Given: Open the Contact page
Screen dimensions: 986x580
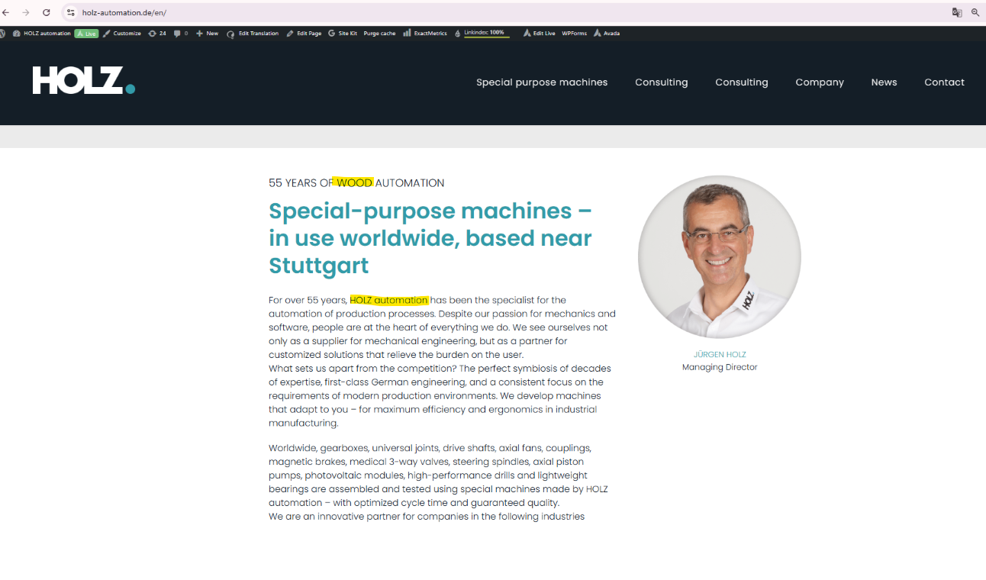Looking at the screenshot, I should (944, 82).
